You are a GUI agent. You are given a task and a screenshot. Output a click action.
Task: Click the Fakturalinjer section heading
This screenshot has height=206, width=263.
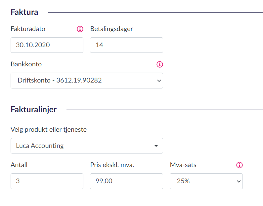click(x=34, y=110)
